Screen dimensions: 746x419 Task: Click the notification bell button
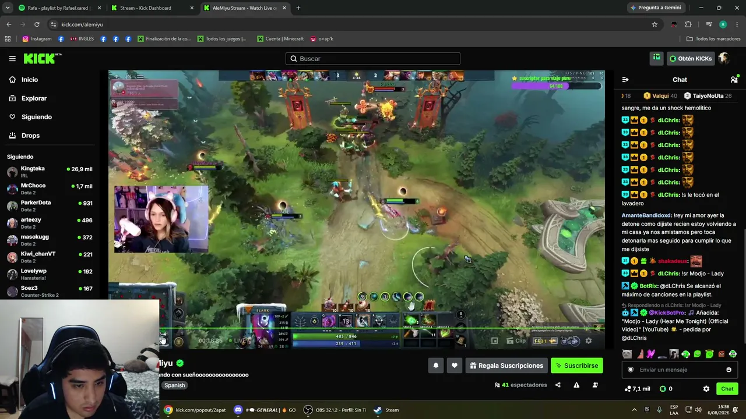point(435,365)
